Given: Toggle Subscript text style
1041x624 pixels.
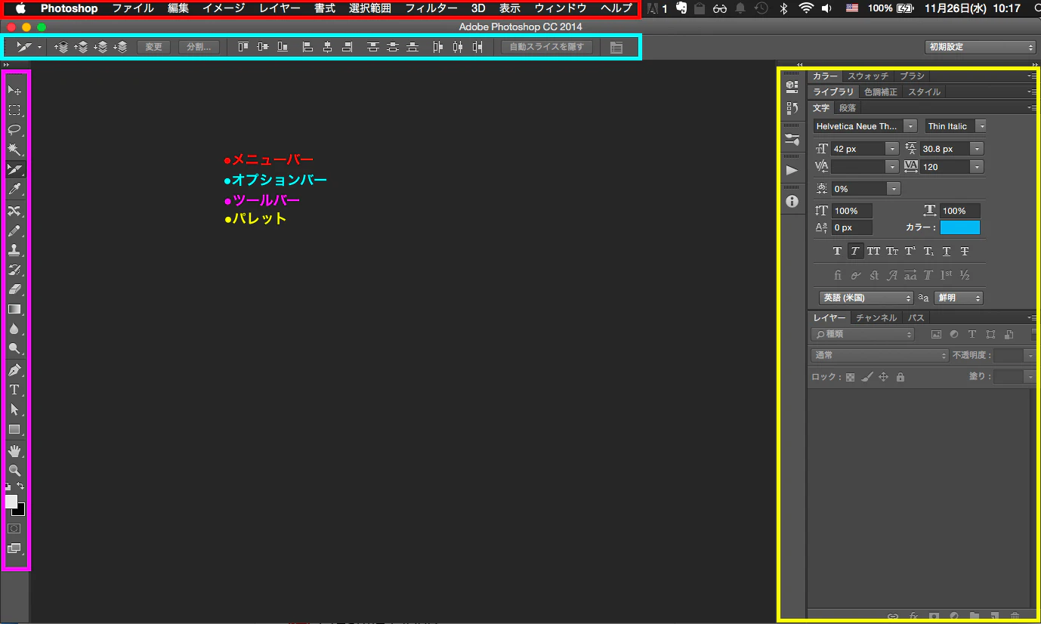Looking at the screenshot, I should pyautogui.click(x=928, y=251).
